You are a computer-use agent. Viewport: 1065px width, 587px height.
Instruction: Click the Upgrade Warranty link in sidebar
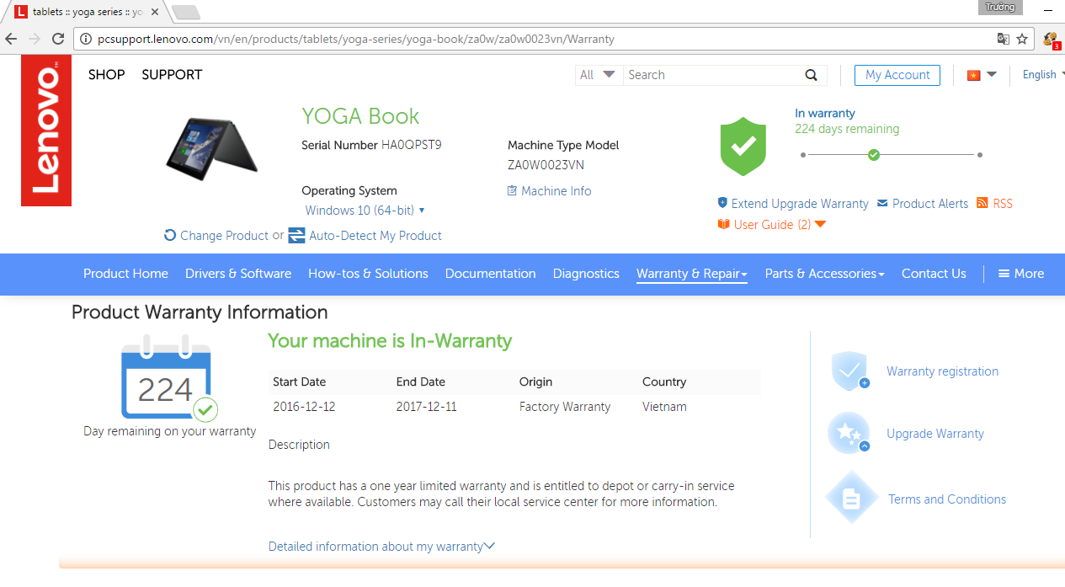click(935, 434)
